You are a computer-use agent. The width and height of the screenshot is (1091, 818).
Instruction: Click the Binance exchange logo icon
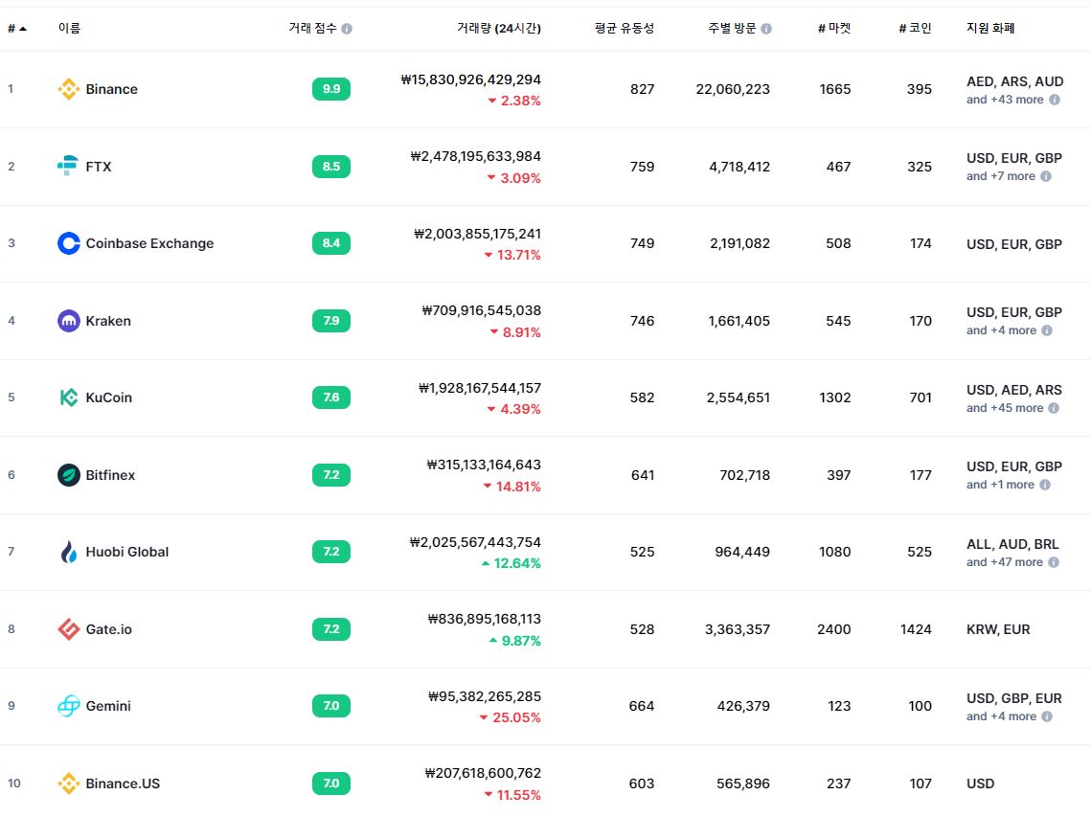68,89
